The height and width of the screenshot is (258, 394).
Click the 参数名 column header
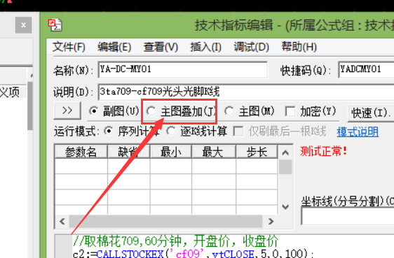[81, 152]
